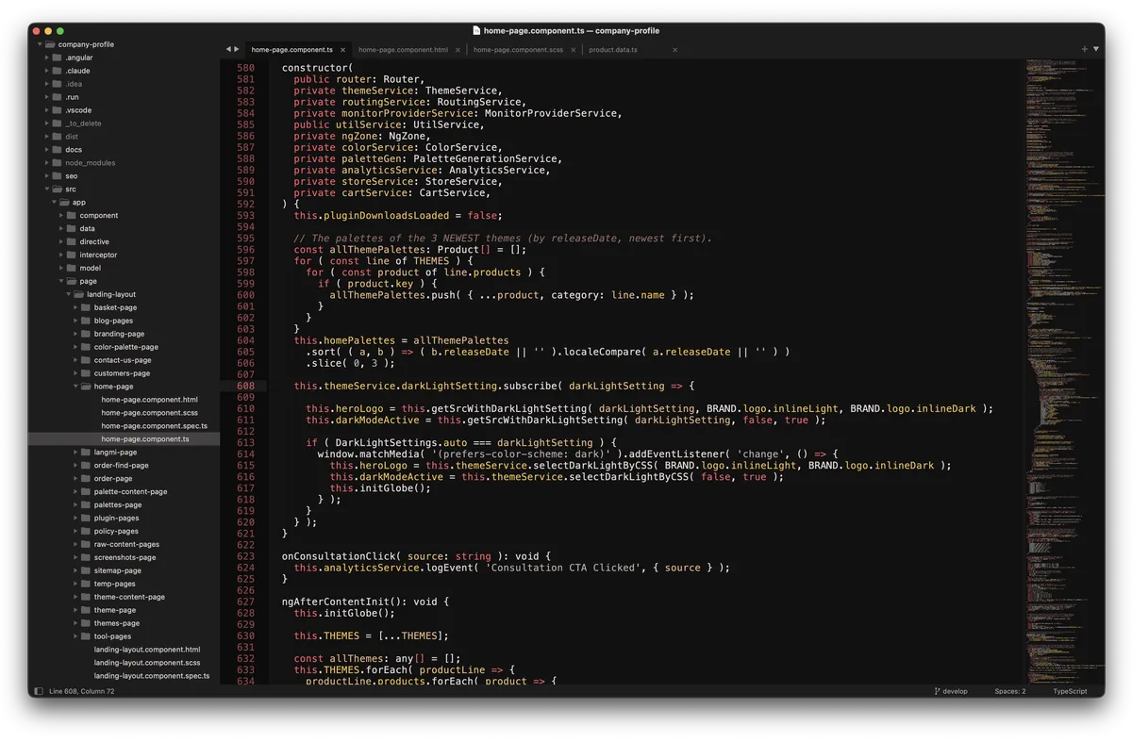Select the seo folder
The image size is (1132, 742).
72,176
